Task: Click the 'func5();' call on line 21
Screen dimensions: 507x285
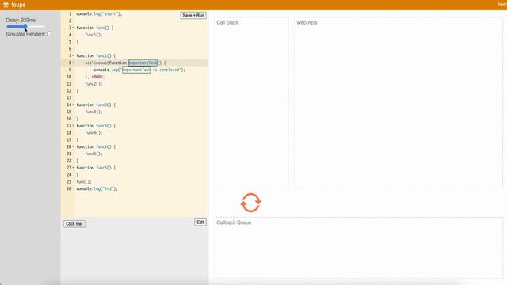Action: 93,154
